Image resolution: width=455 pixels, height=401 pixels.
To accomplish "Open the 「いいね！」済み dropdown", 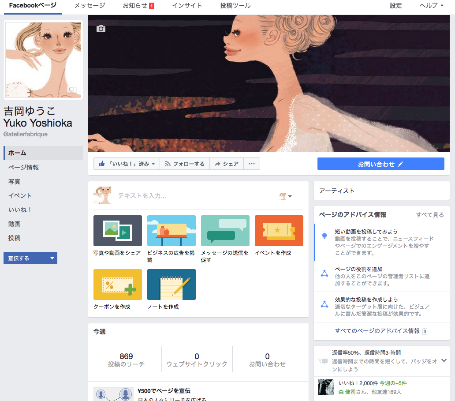I will pos(127,164).
